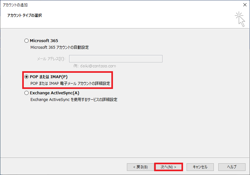Click the Microsoft 365 アカウントの自動設定 description text

pyautogui.click(x=60, y=47)
